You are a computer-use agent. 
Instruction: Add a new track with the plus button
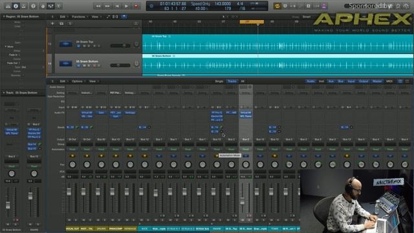pos(52,23)
